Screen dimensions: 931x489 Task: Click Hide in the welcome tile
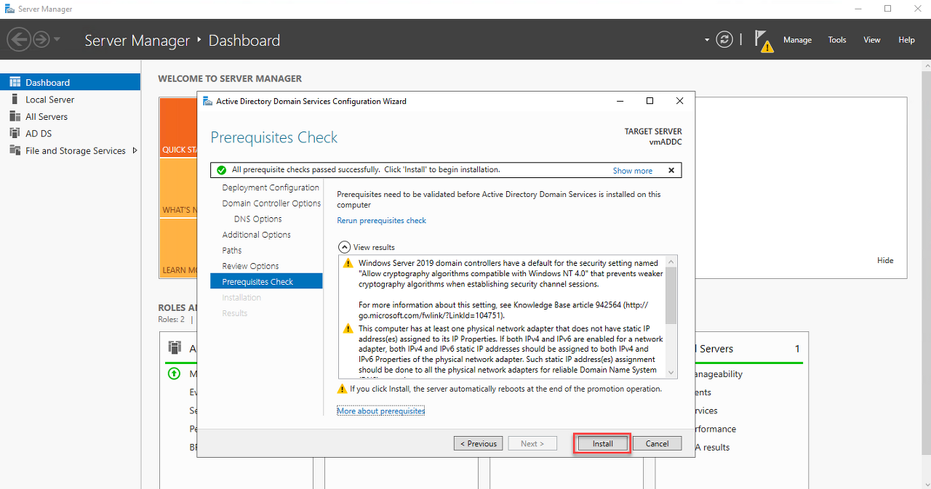[x=885, y=260]
